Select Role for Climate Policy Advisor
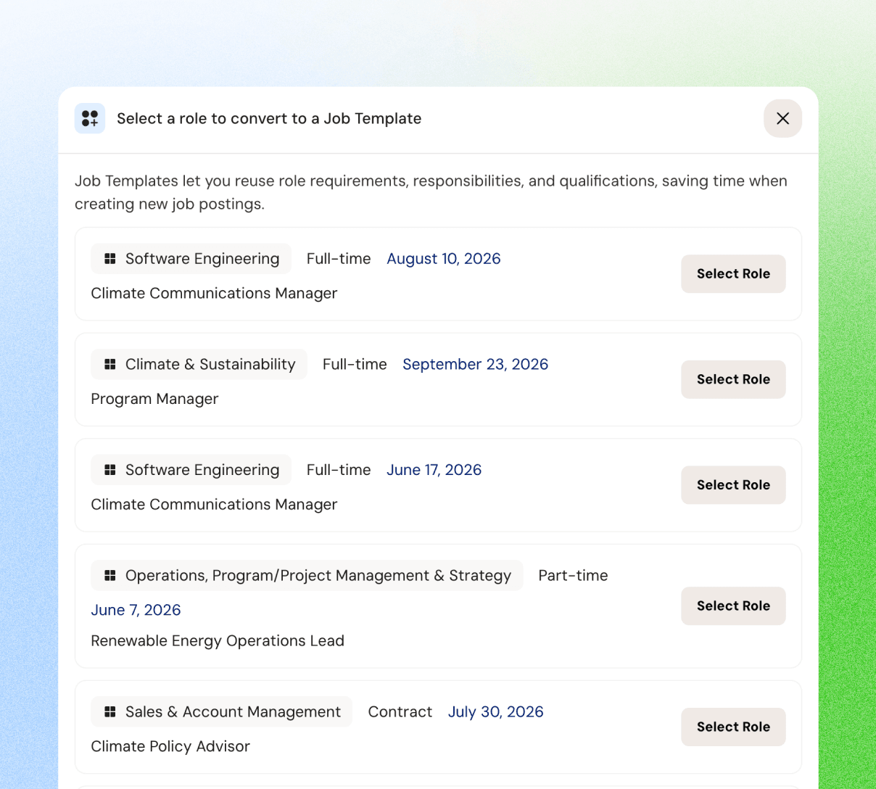Screen dimensions: 876x789 (x=733, y=727)
